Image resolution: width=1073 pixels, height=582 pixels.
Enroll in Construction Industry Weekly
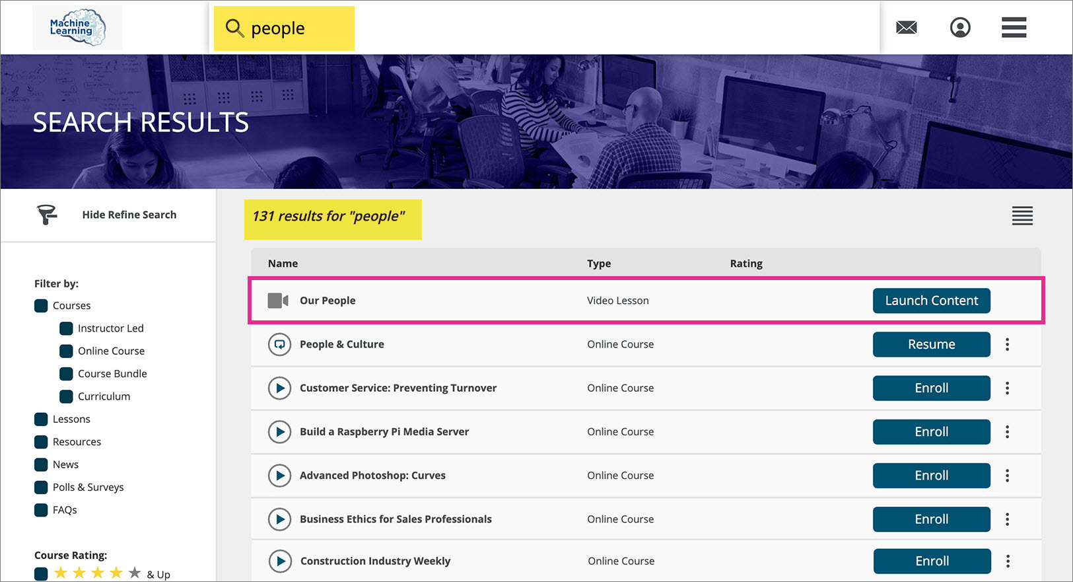(932, 561)
